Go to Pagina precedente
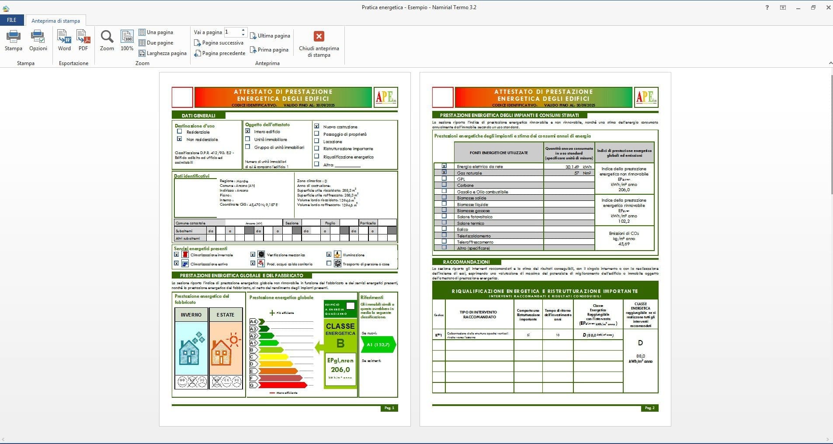833x444 pixels. click(220, 53)
